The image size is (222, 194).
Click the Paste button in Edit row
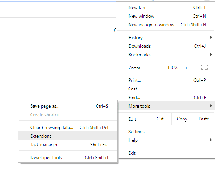[204, 119]
